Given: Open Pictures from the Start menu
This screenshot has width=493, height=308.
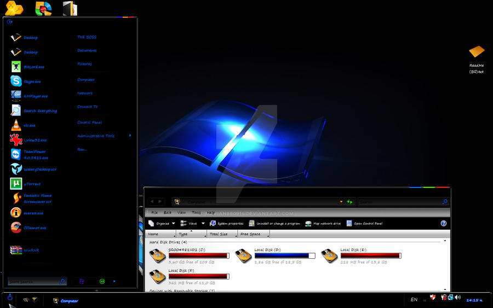Looking at the screenshot, I should point(84,64).
